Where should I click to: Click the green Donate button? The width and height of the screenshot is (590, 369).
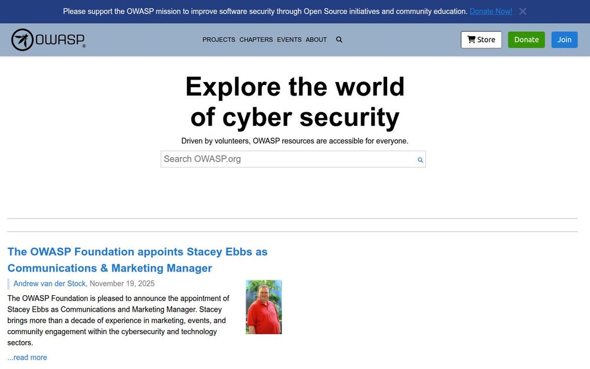[526, 40]
